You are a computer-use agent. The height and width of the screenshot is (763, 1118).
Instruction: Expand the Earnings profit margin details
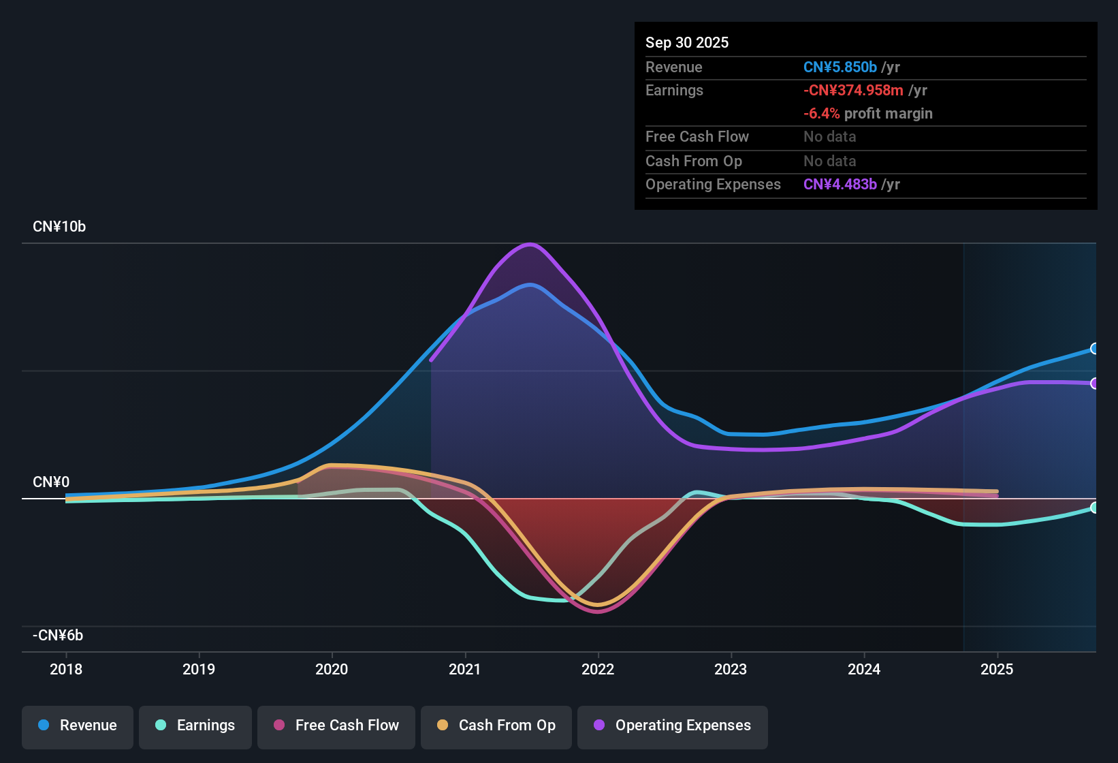coord(868,113)
